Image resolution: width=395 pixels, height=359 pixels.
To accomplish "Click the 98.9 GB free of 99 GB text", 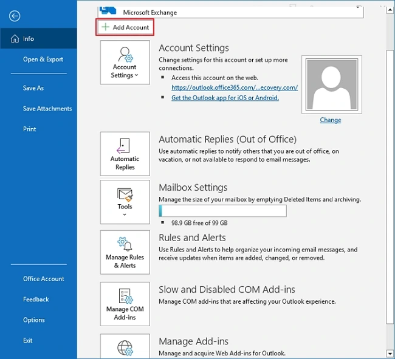I will 199,223.
